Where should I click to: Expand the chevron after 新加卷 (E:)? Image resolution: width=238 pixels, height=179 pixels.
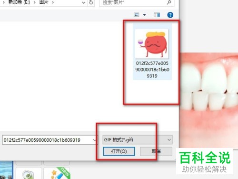pyautogui.click(x=35, y=2)
